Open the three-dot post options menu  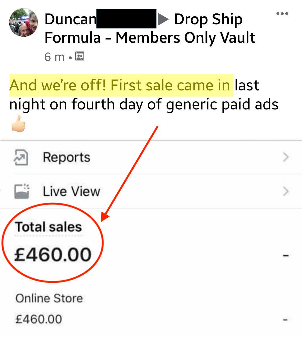(282, 14)
